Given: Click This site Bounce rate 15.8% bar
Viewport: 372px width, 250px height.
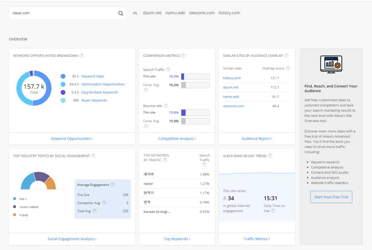Looking at the screenshot, I should (x=195, y=113).
